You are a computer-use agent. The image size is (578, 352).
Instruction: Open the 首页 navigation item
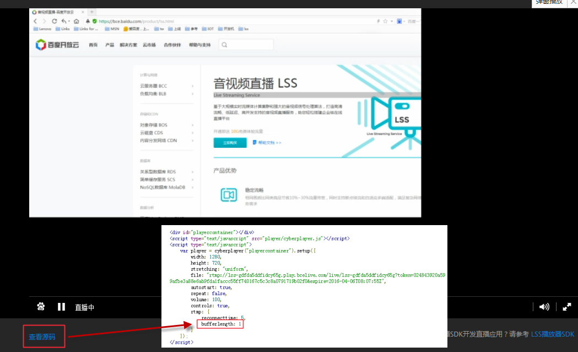click(x=93, y=45)
